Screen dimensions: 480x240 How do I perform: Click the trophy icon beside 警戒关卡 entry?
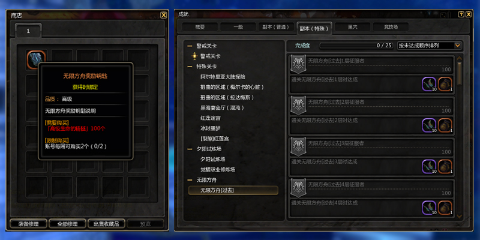click(194, 56)
